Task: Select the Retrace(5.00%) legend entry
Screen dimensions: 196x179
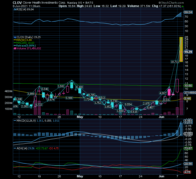Action: (26, 46)
